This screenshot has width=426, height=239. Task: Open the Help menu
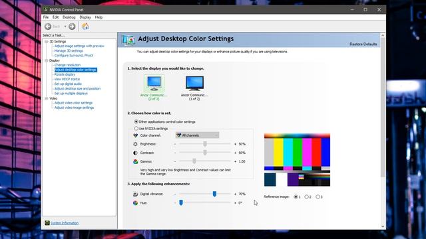99,17
